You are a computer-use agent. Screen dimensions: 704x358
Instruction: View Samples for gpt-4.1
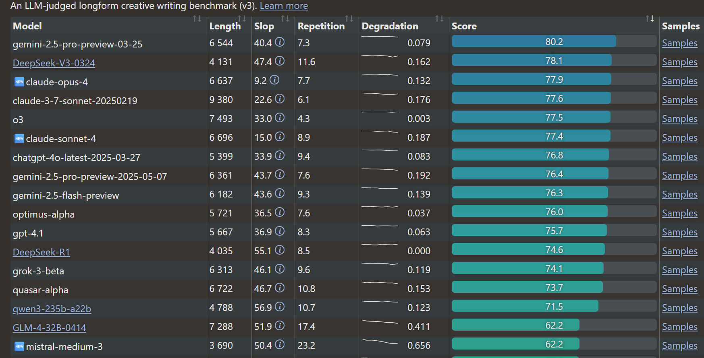coord(680,232)
